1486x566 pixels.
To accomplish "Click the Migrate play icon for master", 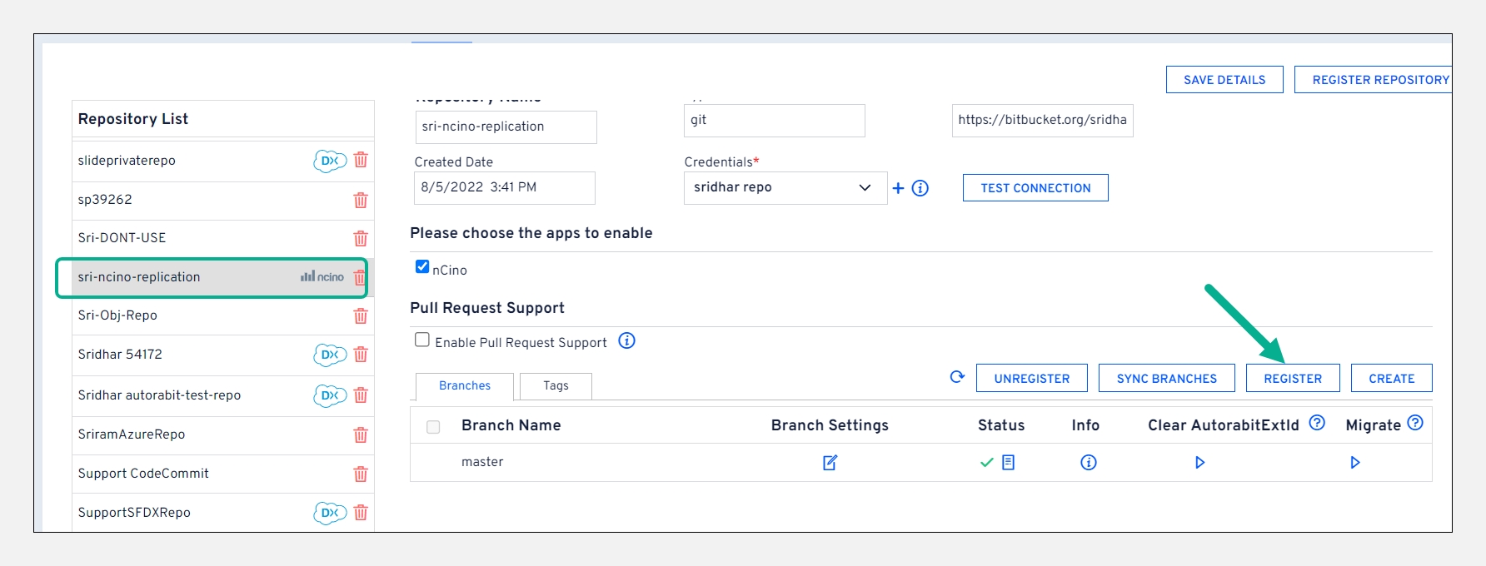I will [x=1355, y=463].
